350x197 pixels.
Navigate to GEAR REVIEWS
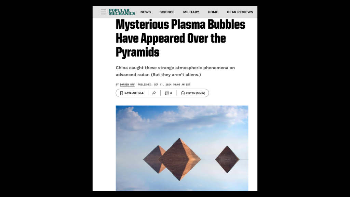[240, 12]
